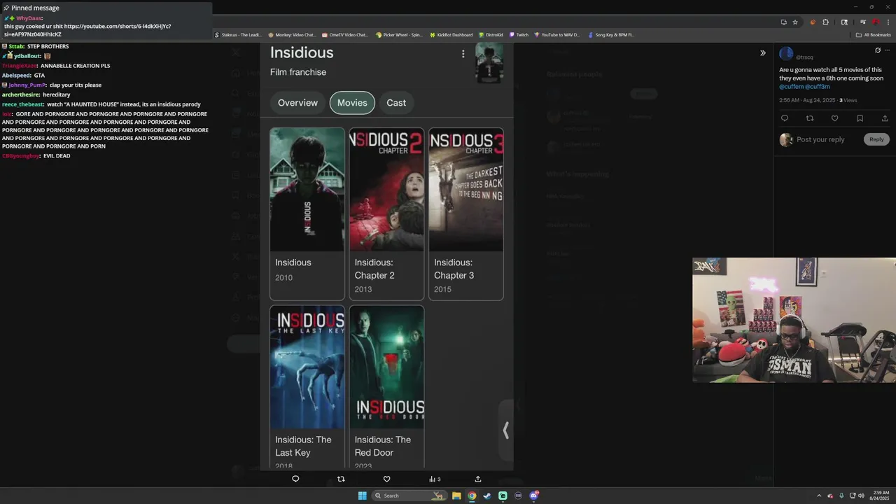Click the @cuffem mention link

click(x=791, y=87)
